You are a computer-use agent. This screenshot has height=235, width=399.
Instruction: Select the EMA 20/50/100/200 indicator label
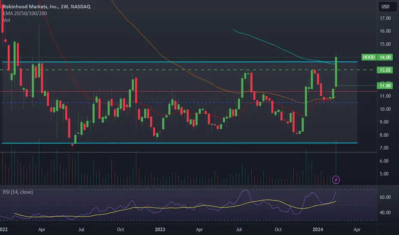(x=25, y=13)
